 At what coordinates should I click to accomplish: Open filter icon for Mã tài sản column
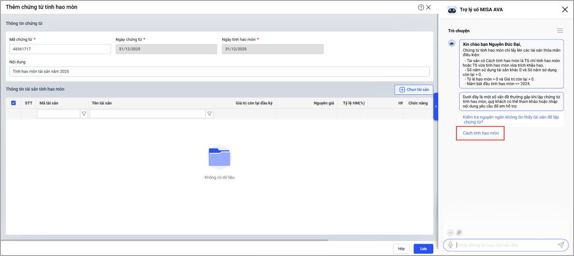point(84,114)
